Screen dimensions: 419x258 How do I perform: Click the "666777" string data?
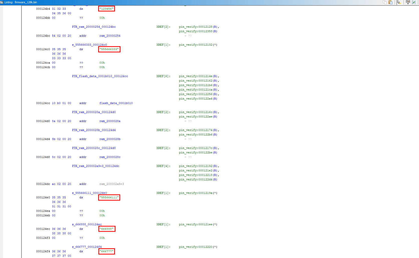107,252
